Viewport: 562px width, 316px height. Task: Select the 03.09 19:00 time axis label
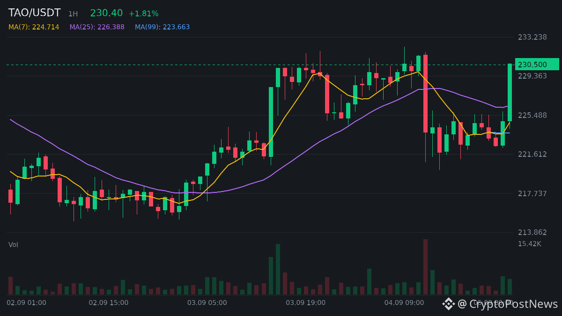click(x=305, y=303)
